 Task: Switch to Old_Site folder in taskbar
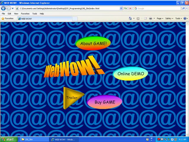pyautogui.click(x=34, y=139)
